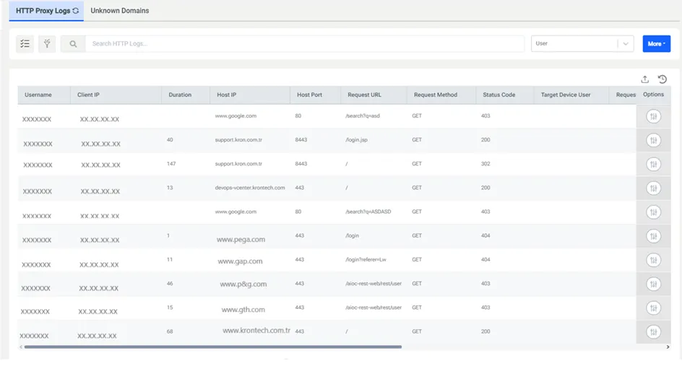The width and height of the screenshot is (682, 392).
Task: Select www.p&g.com host cell
Action: coord(243,284)
